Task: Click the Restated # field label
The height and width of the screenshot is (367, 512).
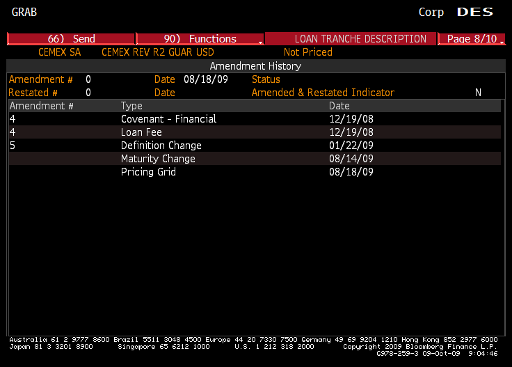Action: tap(33, 93)
